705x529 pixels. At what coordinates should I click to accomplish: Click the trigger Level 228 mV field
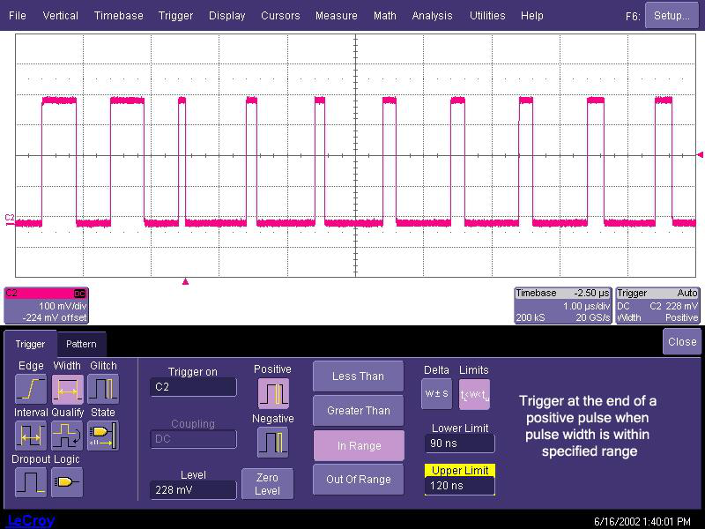[x=193, y=490]
